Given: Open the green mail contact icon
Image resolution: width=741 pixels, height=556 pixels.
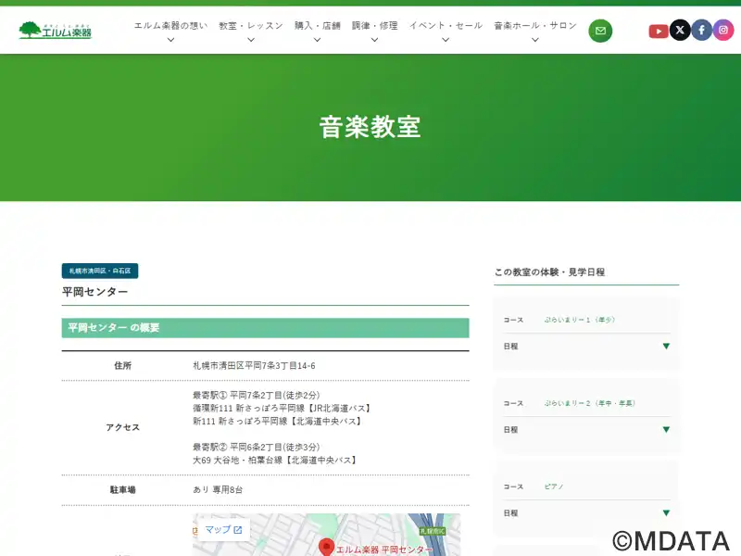Looking at the screenshot, I should click(x=600, y=31).
